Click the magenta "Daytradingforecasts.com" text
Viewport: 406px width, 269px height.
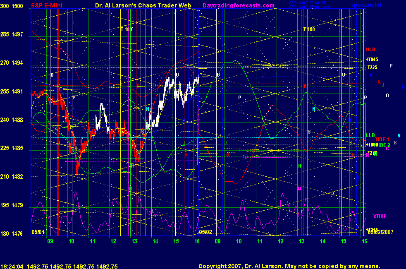pos(239,5)
